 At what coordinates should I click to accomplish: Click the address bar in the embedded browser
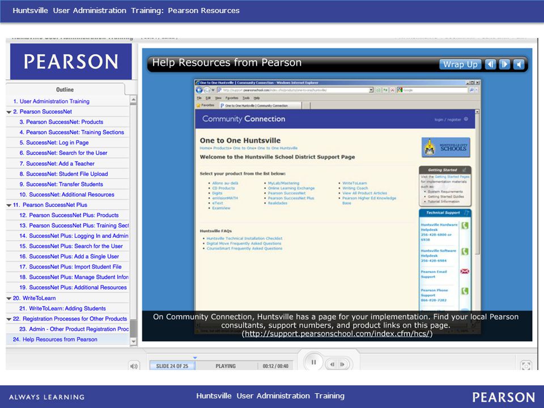(x=295, y=90)
